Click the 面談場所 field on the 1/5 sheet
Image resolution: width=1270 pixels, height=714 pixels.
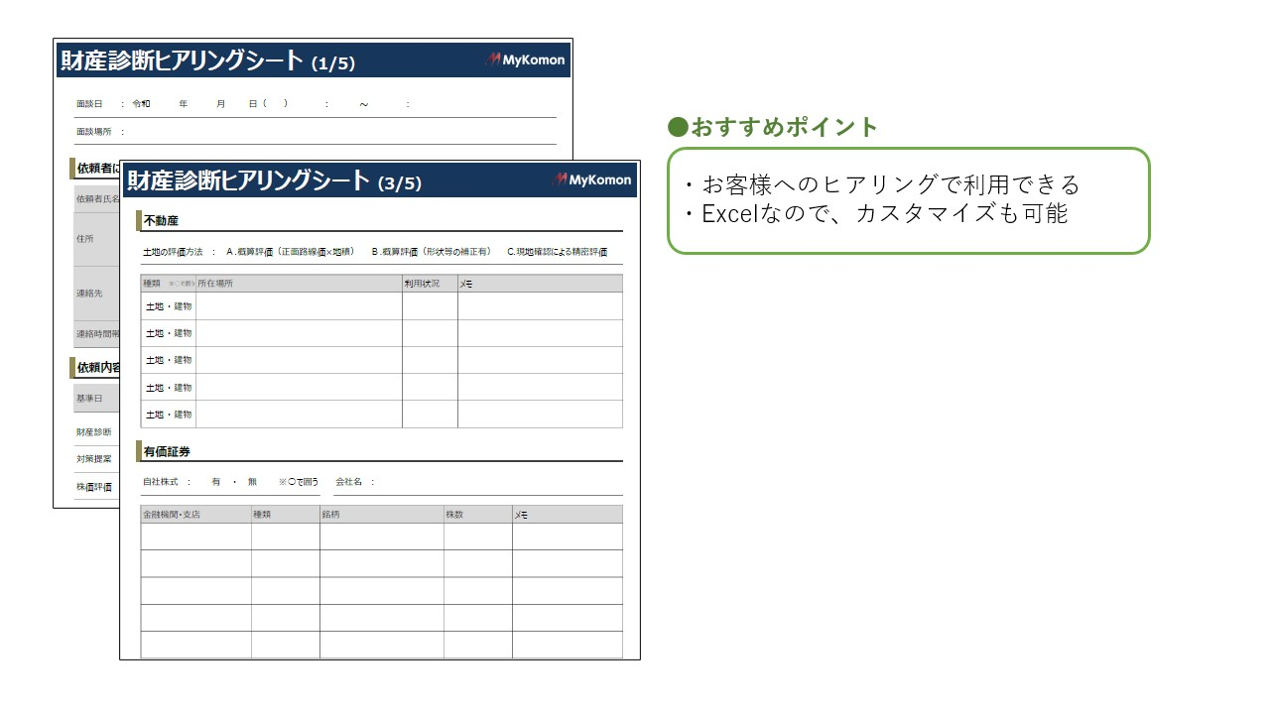point(337,132)
